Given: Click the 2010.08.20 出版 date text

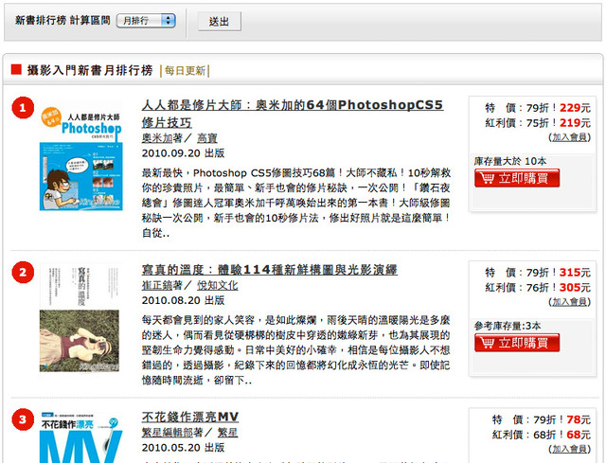Looking at the screenshot, I should (183, 300).
